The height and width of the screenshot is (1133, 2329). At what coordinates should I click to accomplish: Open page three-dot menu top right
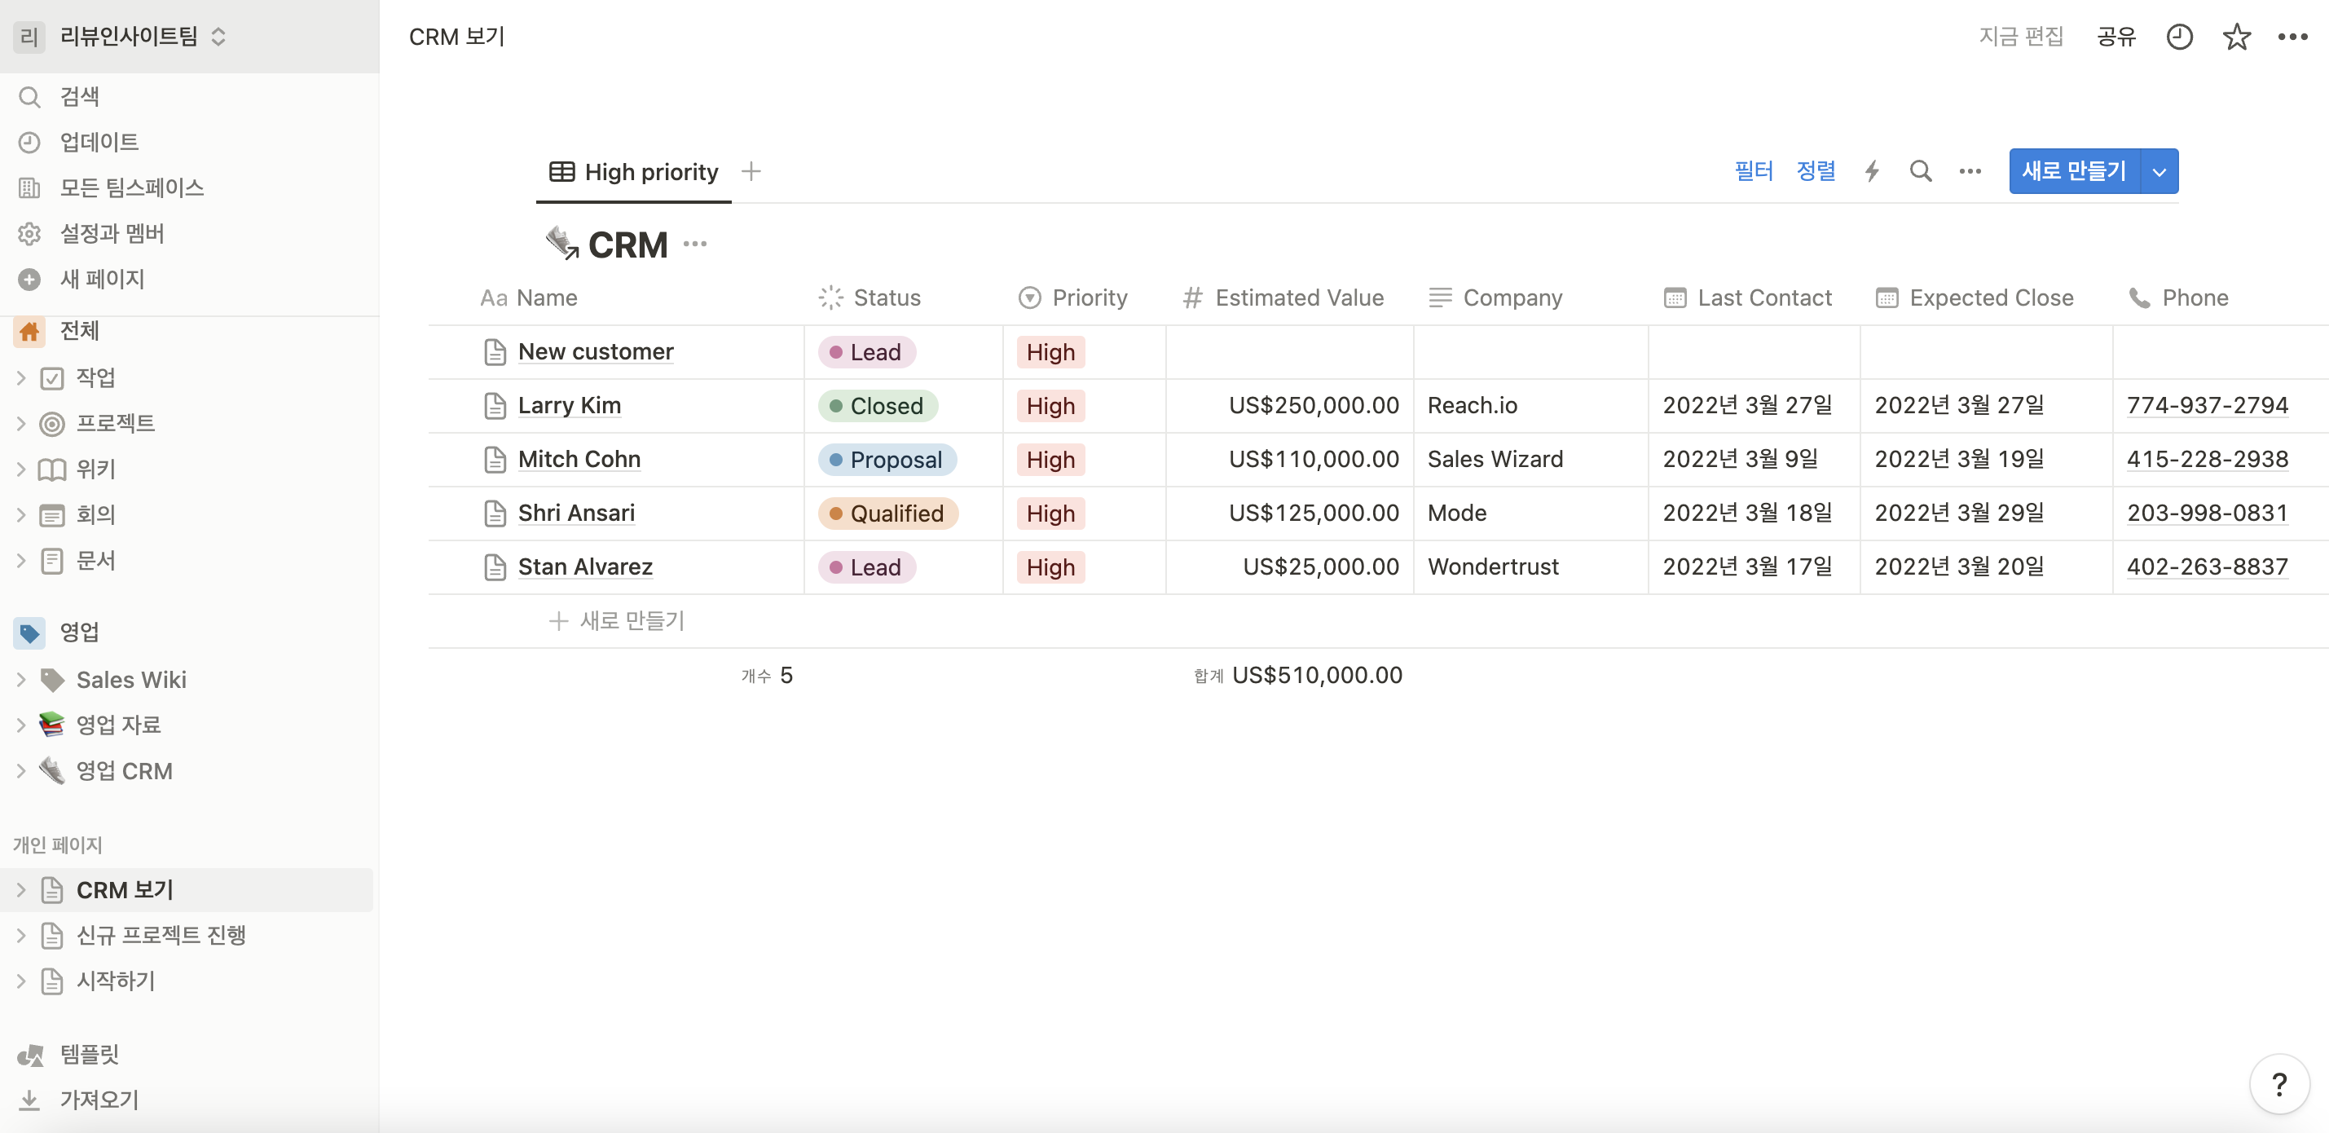point(2292,37)
